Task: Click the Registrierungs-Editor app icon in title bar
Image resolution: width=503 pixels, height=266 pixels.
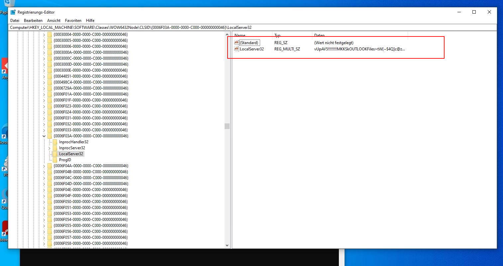Action: pos(13,12)
